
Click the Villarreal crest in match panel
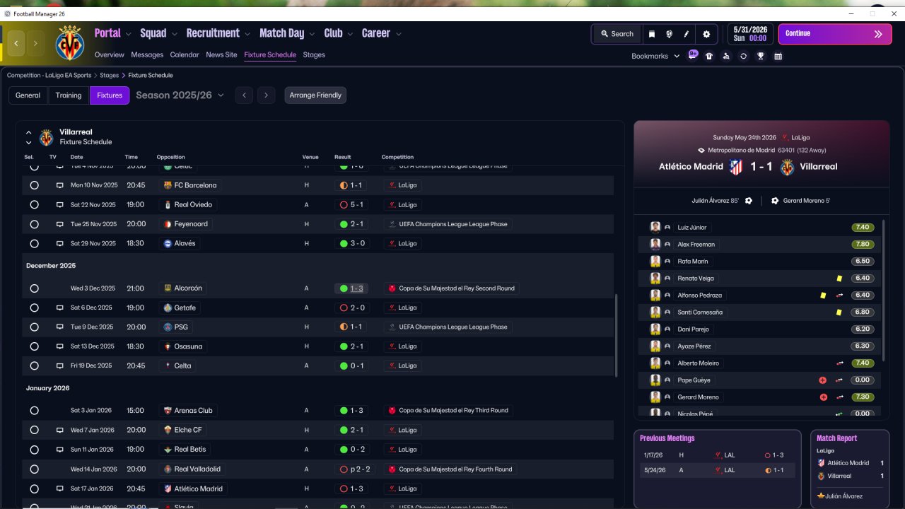pos(787,167)
